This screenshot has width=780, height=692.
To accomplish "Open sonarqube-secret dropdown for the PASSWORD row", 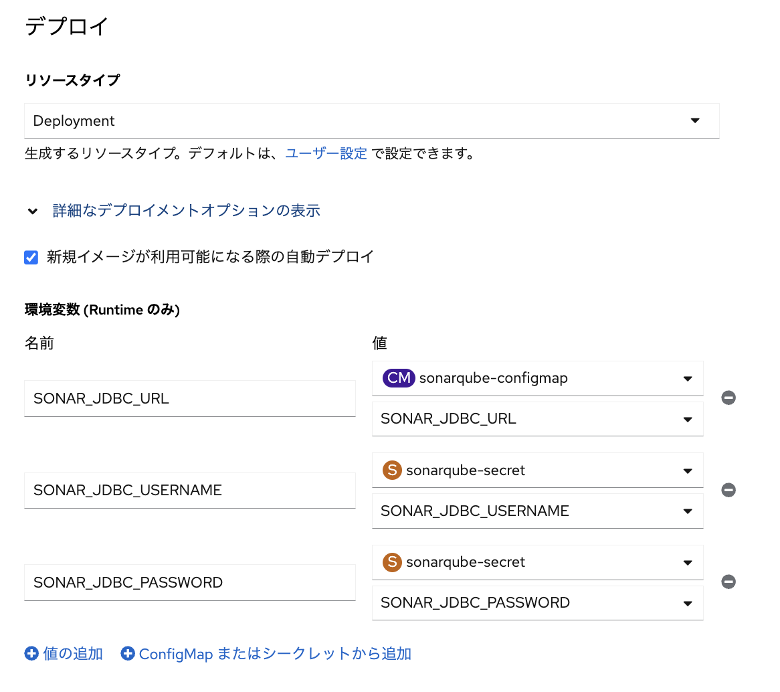I will 537,563.
